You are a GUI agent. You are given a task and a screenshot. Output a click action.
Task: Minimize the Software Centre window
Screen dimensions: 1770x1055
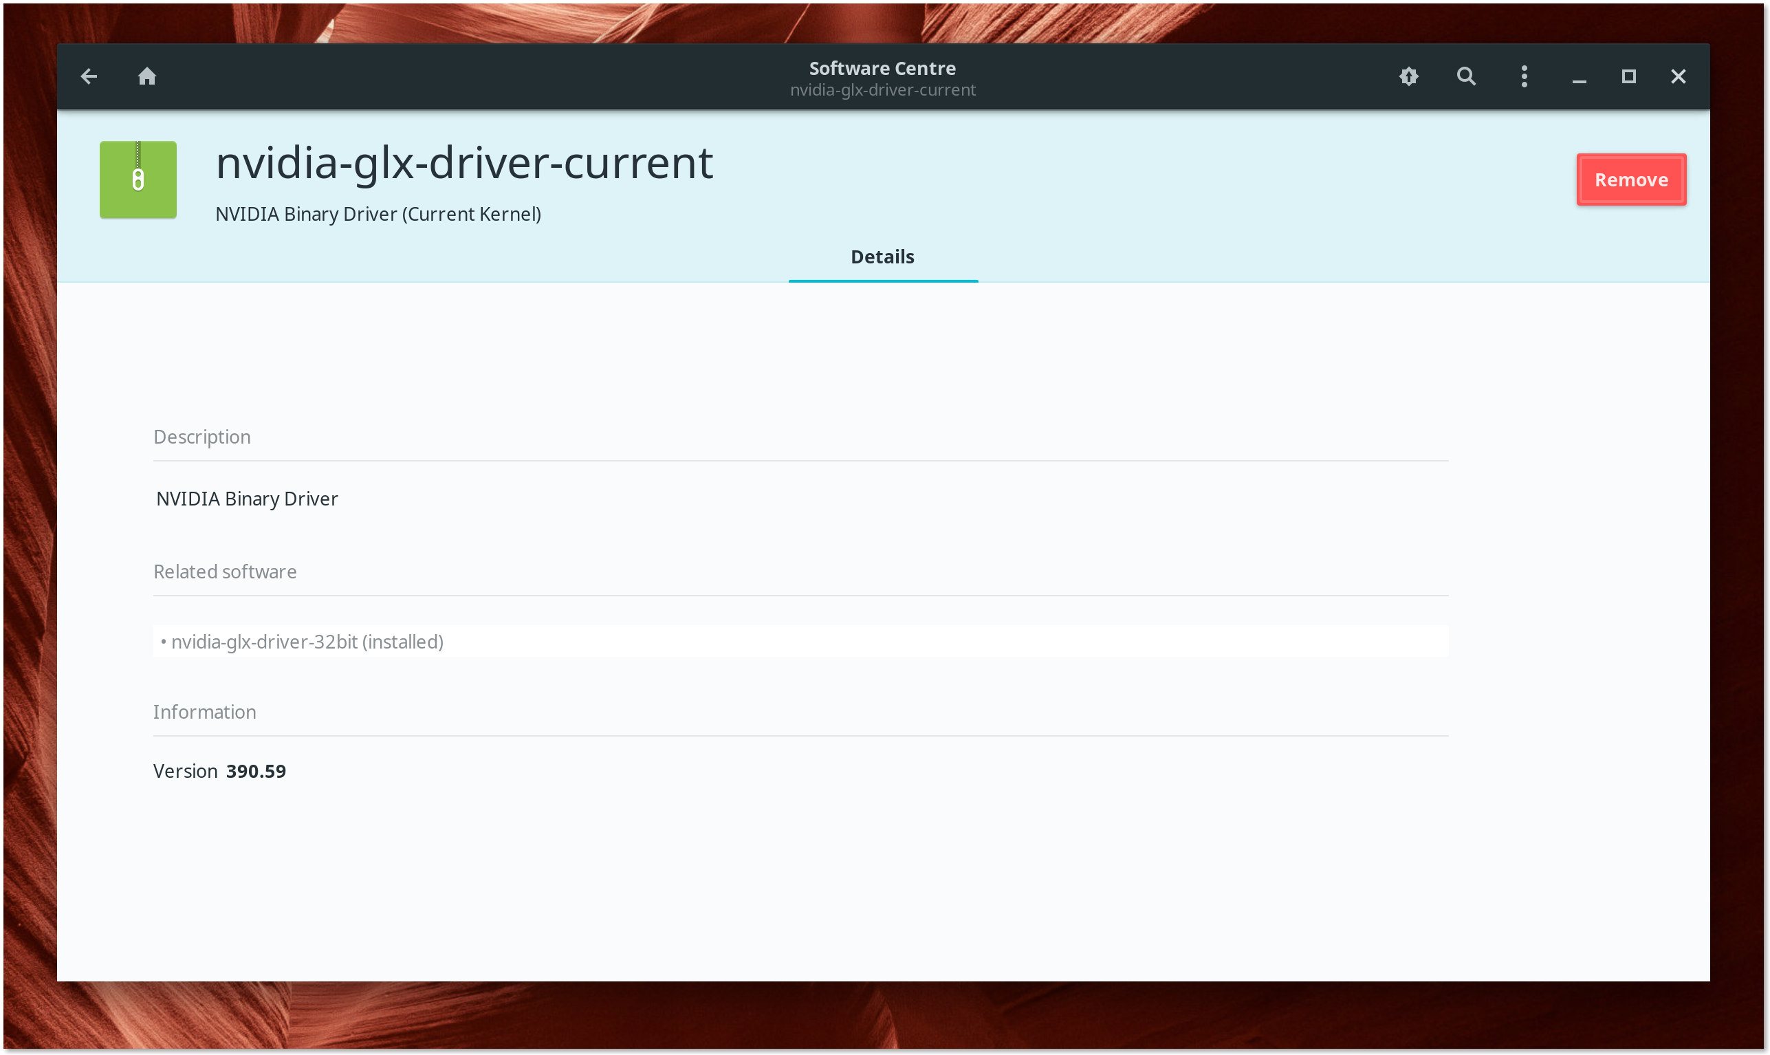pyautogui.click(x=1579, y=81)
